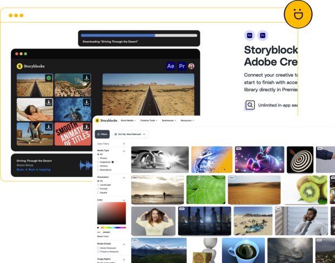Image resolution: width=335 pixels, height=263 pixels.
Task: Click the Storyblocks logo in the dark plugin window
Action: pyautogui.click(x=31, y=66)
